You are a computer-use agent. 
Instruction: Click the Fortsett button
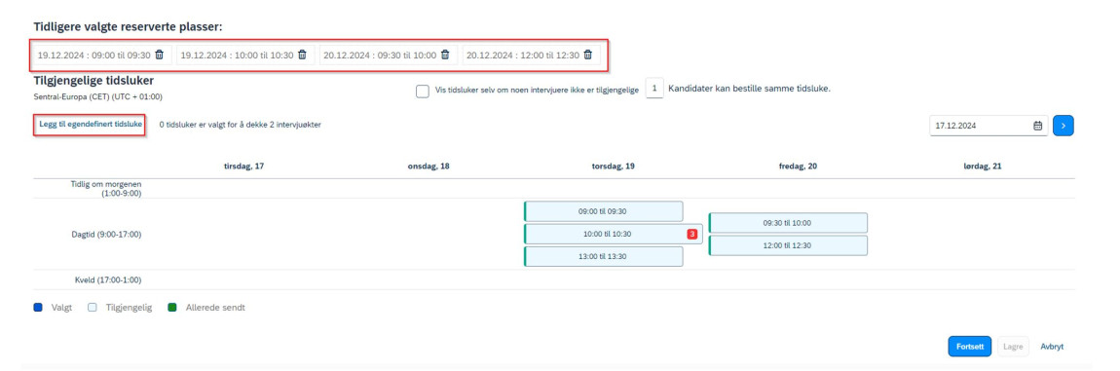coord(970,346)
